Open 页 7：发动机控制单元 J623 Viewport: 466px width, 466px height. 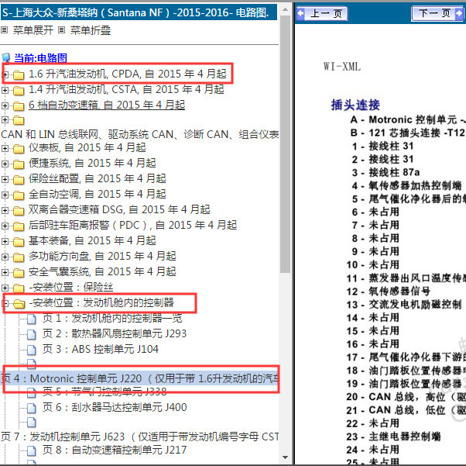pos(139,437)
